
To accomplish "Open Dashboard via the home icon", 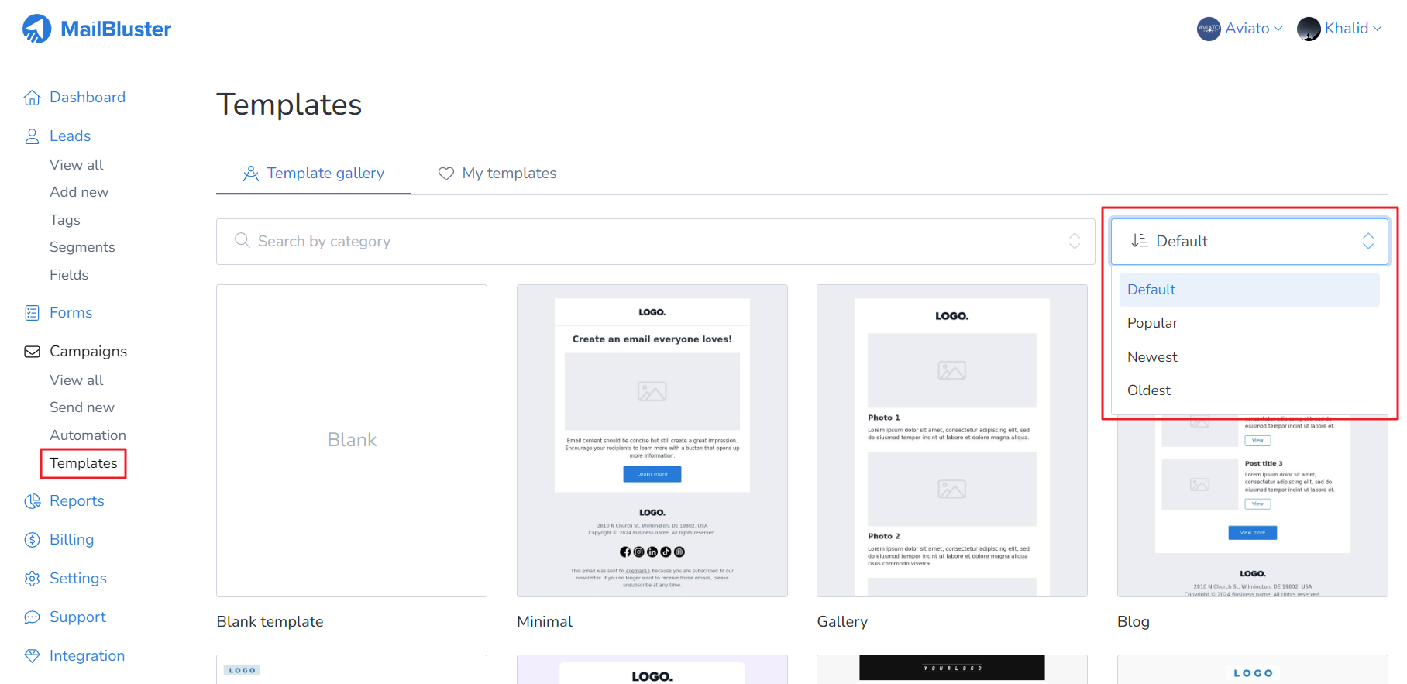I will (32, 98).
